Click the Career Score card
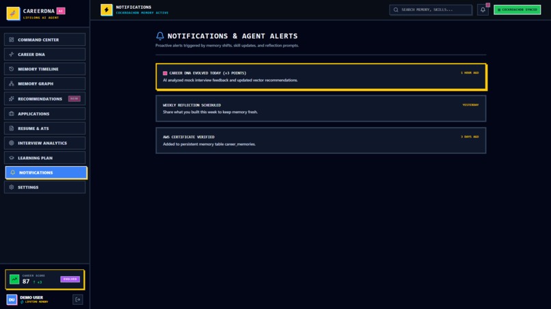Viewport: 551px width, 309px height. pos(44,280)
